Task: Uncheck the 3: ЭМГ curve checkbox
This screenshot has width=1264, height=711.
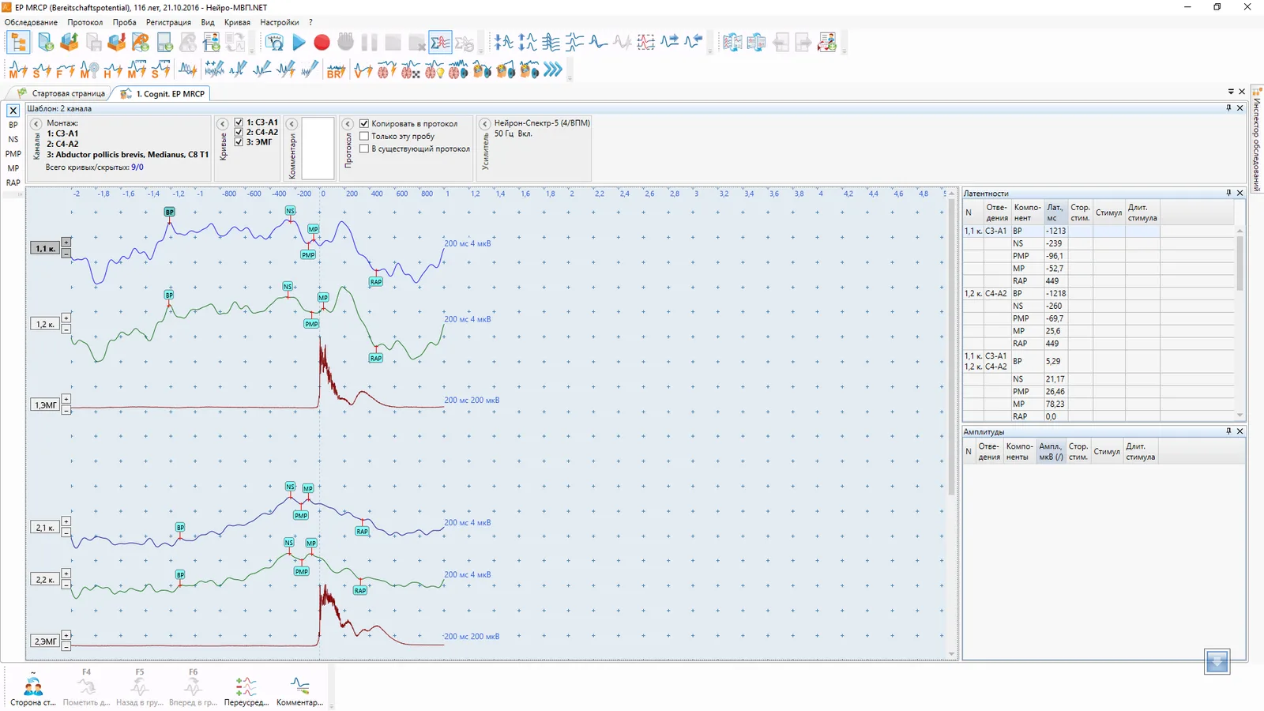Action: [x=239, y=142]
